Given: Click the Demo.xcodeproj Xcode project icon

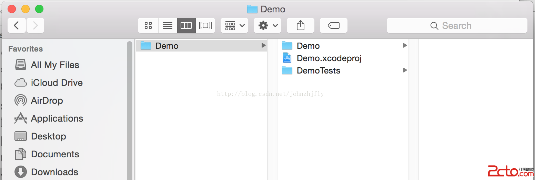Looking at the screenshot, I should (x=287, y=58).
